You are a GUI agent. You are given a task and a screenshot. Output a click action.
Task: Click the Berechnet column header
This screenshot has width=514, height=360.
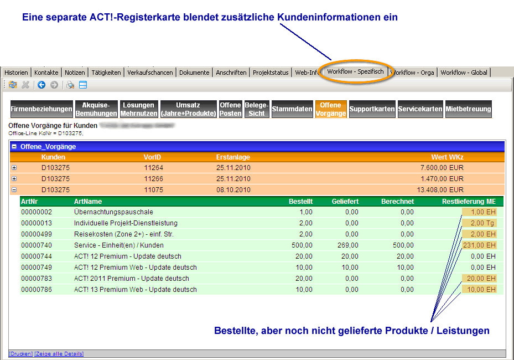coord(398,202)
